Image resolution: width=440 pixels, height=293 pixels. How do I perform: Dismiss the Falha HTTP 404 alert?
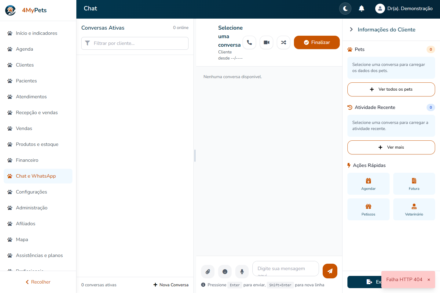click(x=429, y=280)
